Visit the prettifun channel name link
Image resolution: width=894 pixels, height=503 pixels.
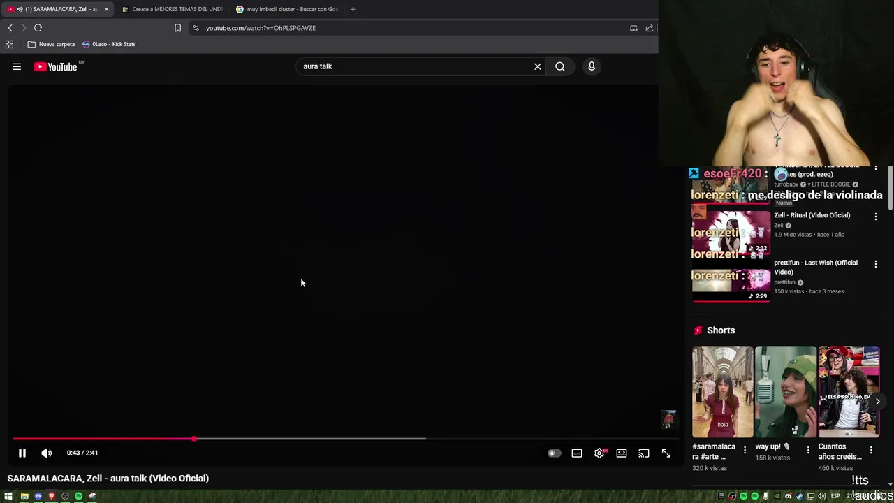[784, 282]
